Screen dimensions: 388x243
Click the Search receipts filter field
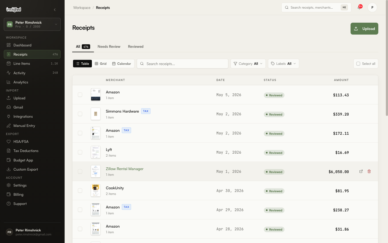(x=182, y=64)
